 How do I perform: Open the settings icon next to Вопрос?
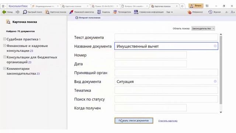(207, 6)
